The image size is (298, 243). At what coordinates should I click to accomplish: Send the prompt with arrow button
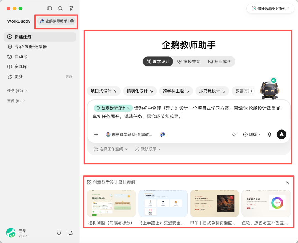point(281,134)
